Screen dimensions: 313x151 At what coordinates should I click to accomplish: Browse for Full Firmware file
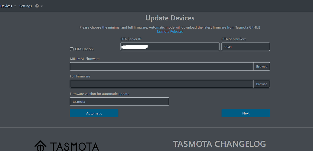[x=262, y=84]
